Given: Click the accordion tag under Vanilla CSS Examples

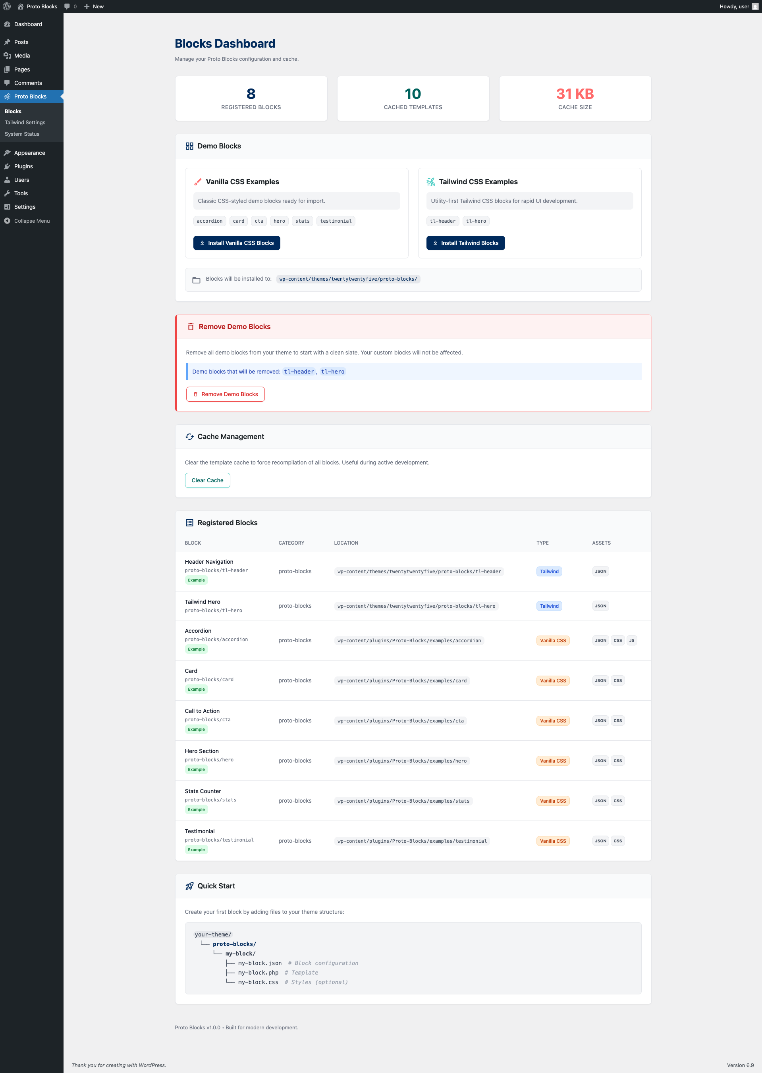Looking at the screenshot, I should point(210,221).
